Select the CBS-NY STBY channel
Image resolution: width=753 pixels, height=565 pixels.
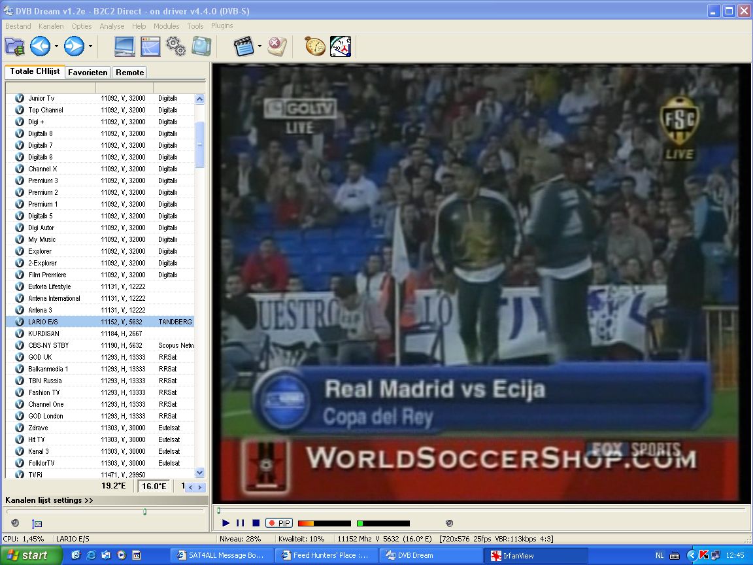coord(100,345)
